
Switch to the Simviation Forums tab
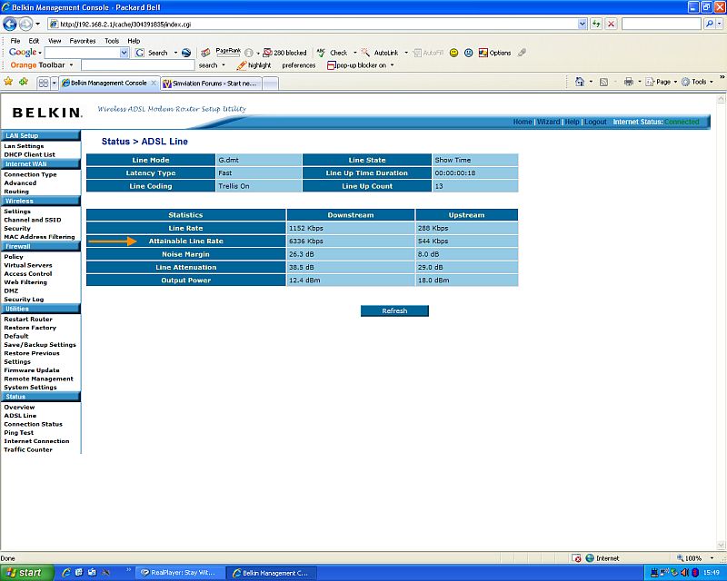(210, 83)
